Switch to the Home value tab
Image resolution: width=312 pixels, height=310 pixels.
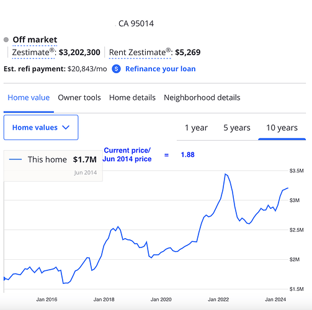(29, 97)
